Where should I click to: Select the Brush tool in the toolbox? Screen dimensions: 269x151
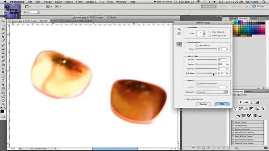pyautogui.click(x=3, y=49)
